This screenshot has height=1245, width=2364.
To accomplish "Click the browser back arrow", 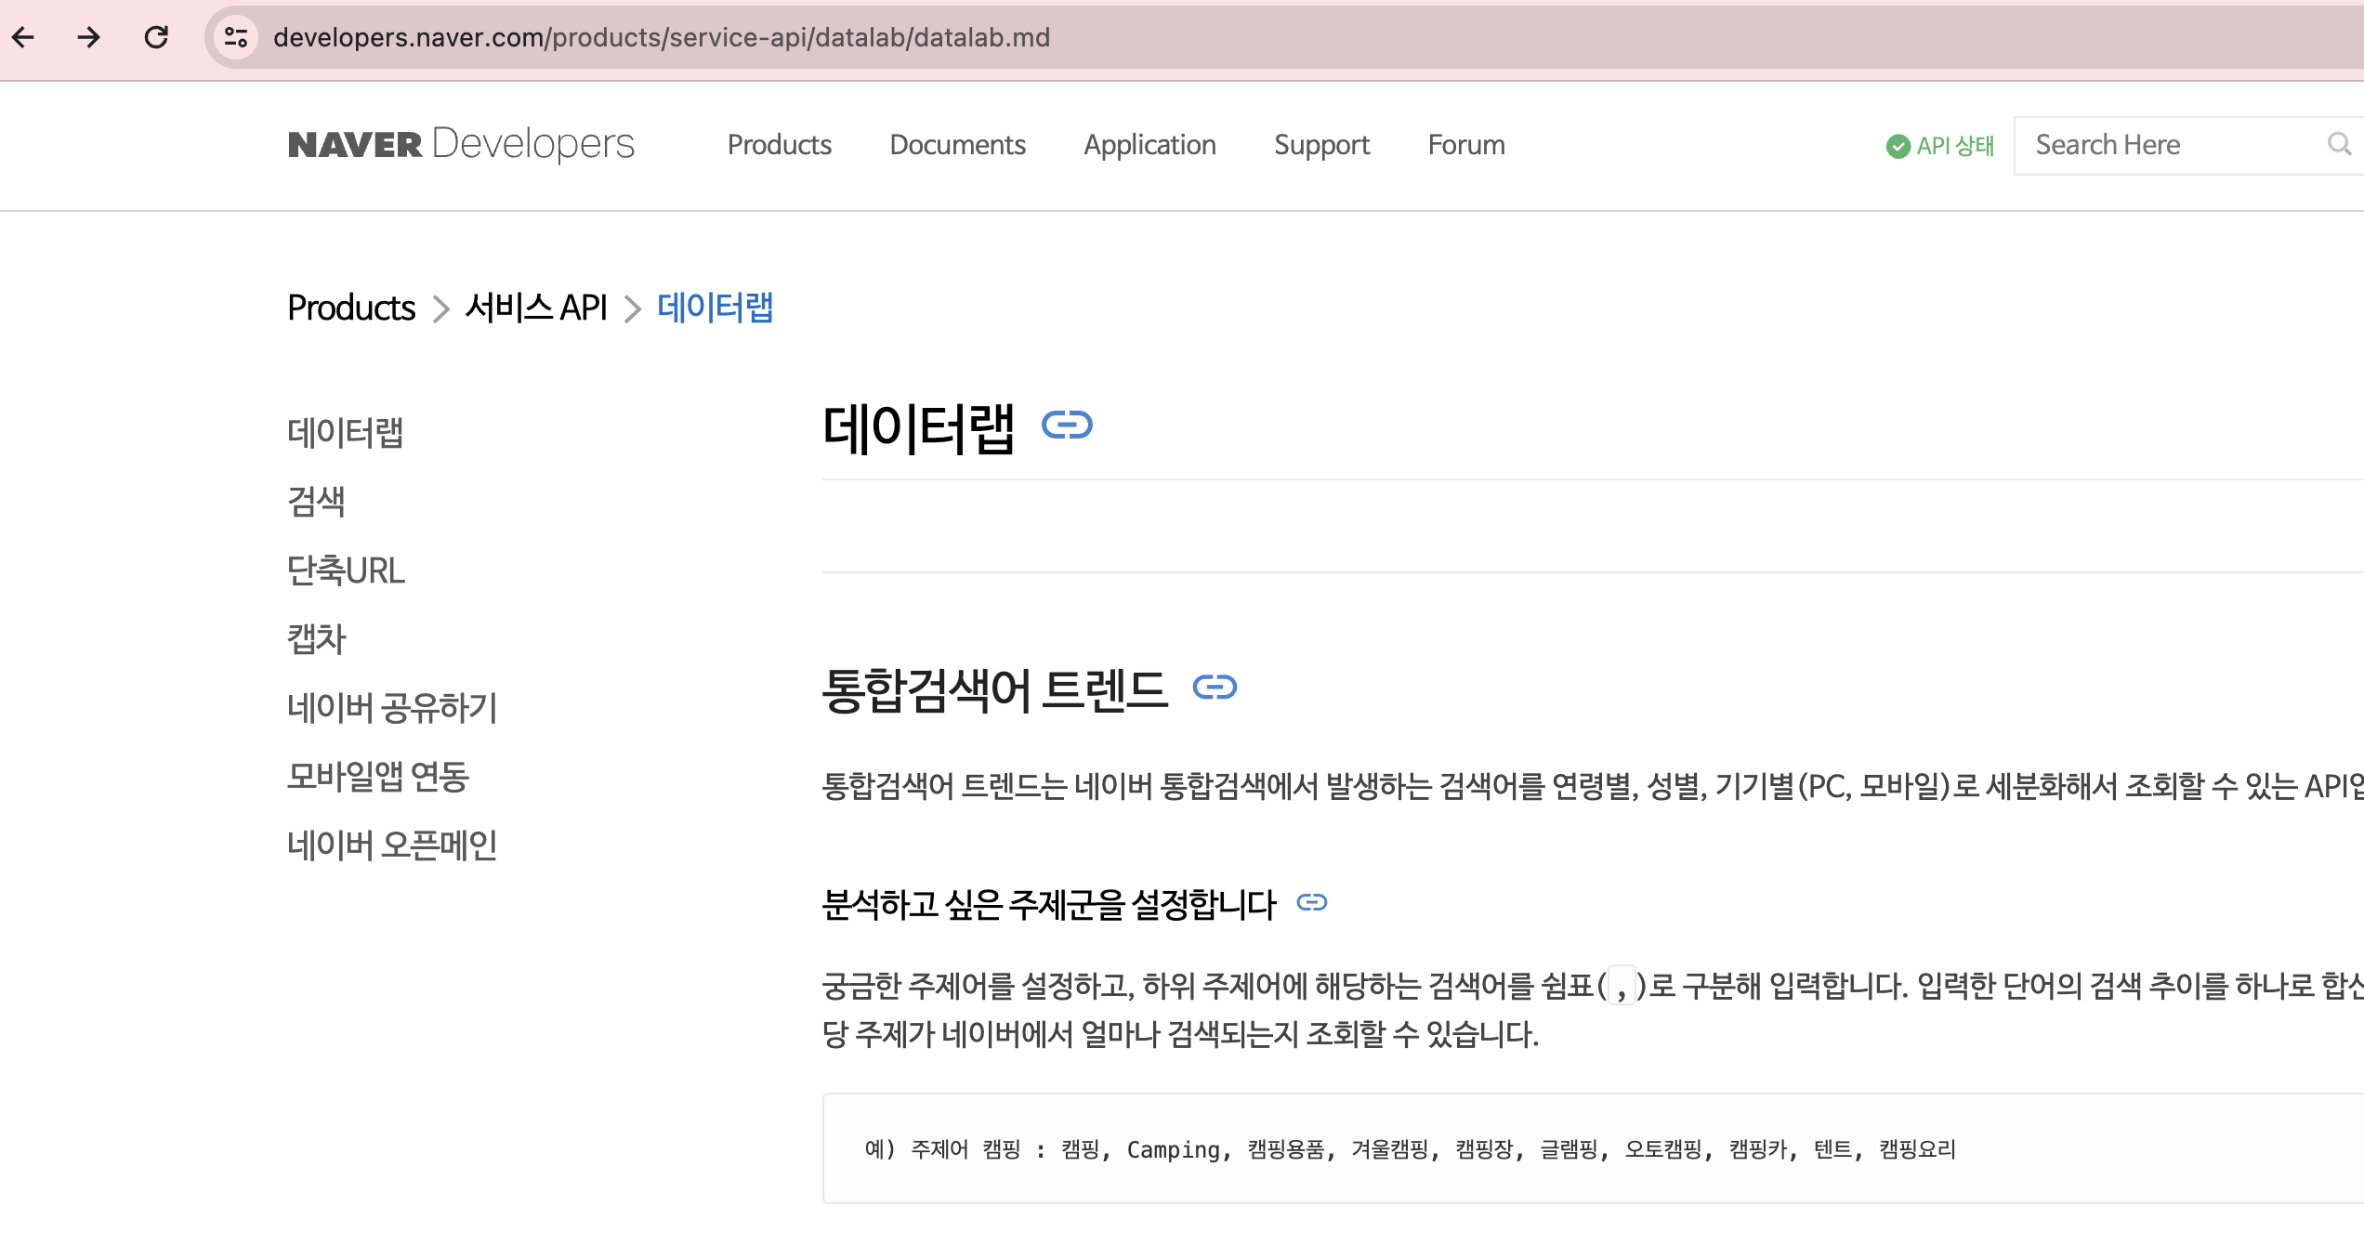I will pos(23,37).
